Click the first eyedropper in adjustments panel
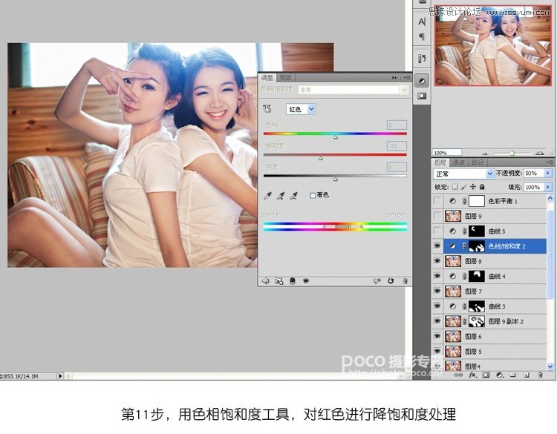 click(x=268, y=195)
